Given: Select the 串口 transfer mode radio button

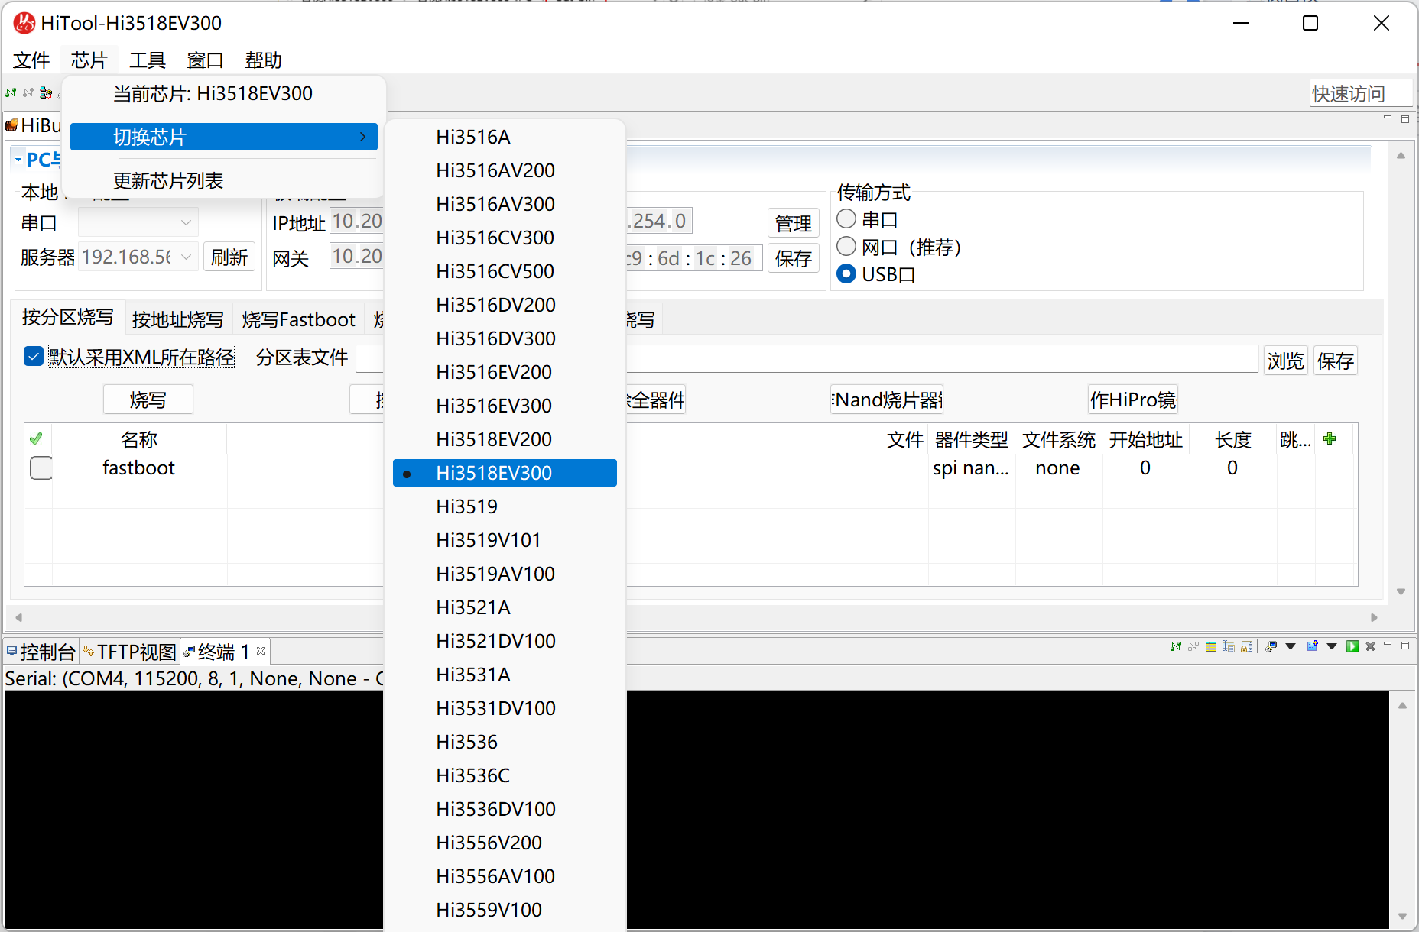Looking at the screenshot, I should click(x=846, y=219).
